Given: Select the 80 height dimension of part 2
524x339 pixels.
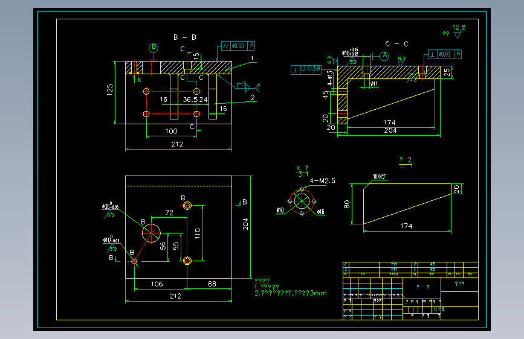Looking at the screenshot, I should click(x=346, y=204).
